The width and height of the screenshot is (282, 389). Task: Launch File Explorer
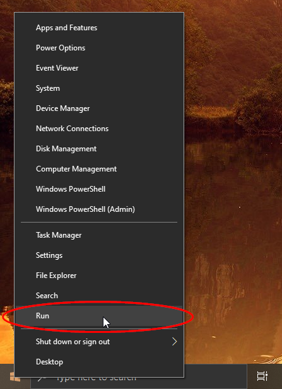click(x=99, y=276)
